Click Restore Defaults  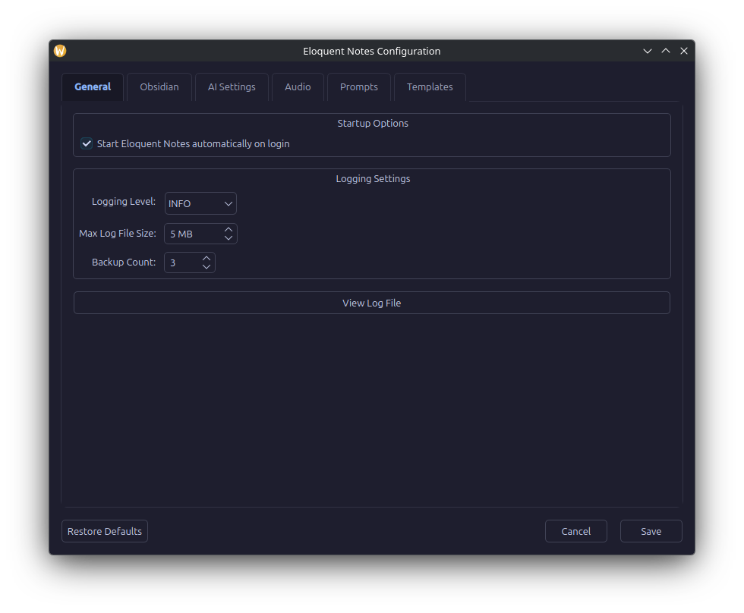pyautogui.click(x=105, y=532)
